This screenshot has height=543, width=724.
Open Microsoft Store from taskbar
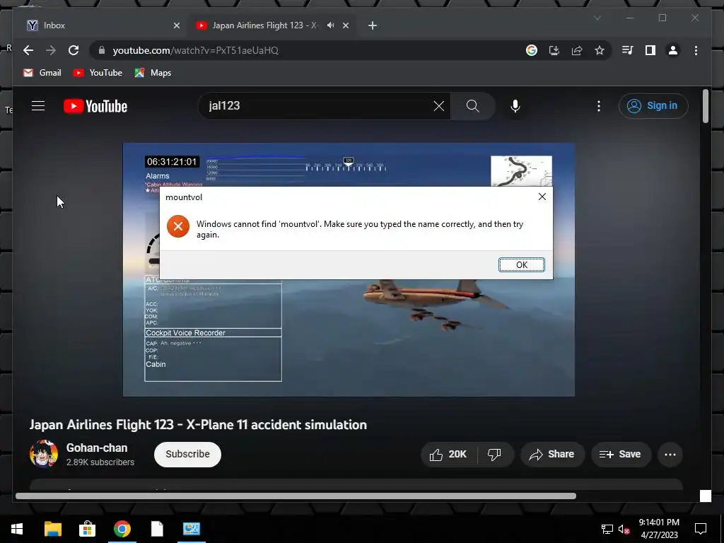coord(87,529)
